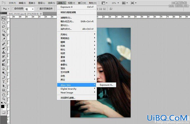
Task: Click the black foreground color swatch
Action: click(x=3, y=106)
